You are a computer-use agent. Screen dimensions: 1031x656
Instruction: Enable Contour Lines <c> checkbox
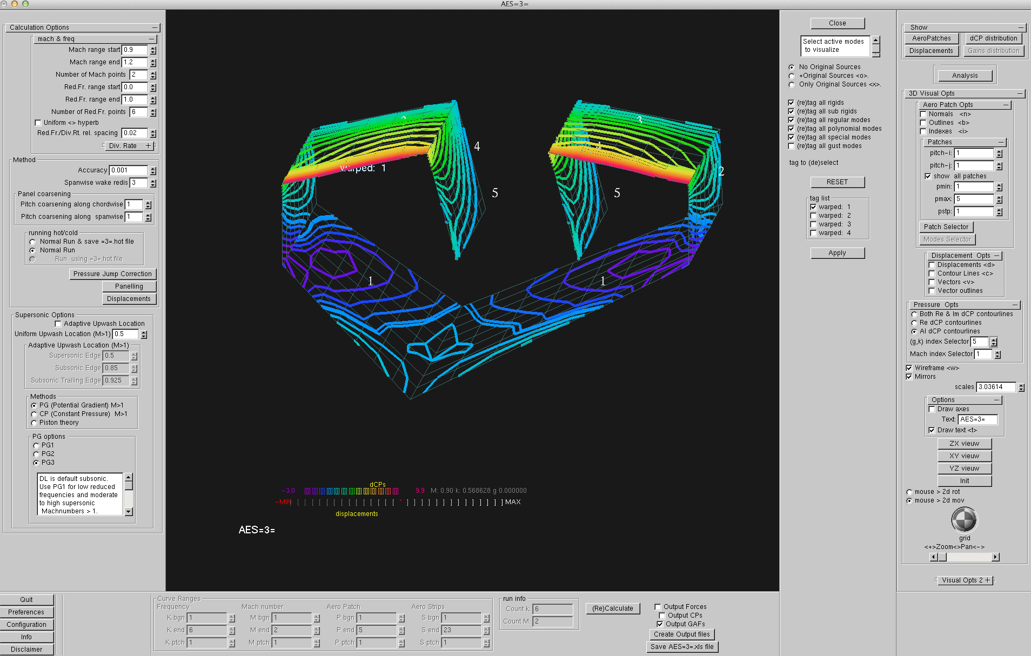coord(932,273)
